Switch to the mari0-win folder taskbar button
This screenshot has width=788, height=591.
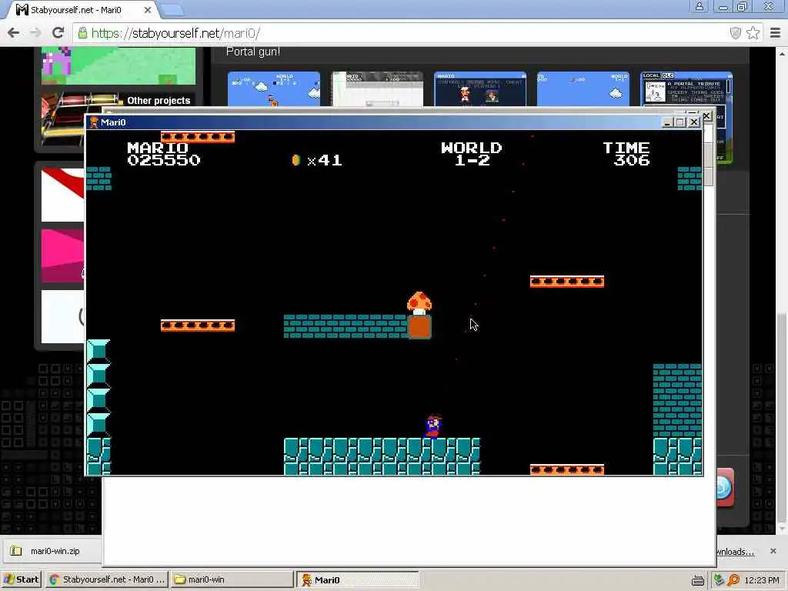pos(231,579)
